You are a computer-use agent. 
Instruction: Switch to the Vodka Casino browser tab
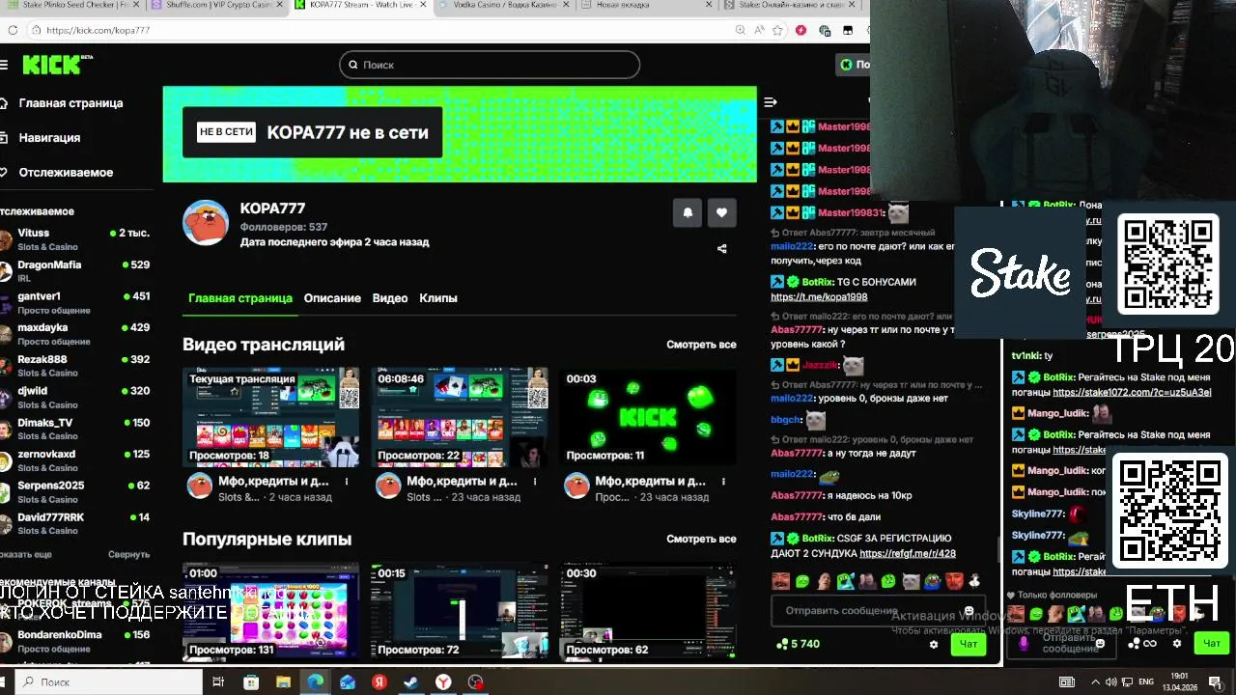(507, 6)
